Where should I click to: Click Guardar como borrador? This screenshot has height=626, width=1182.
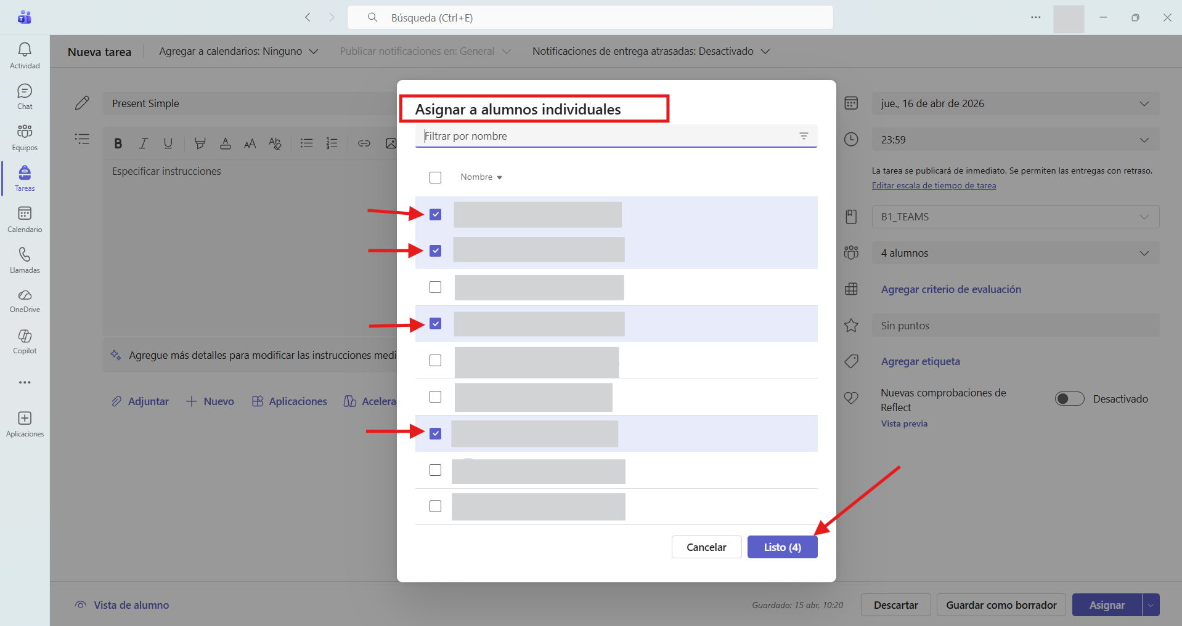pos(1001,605)
